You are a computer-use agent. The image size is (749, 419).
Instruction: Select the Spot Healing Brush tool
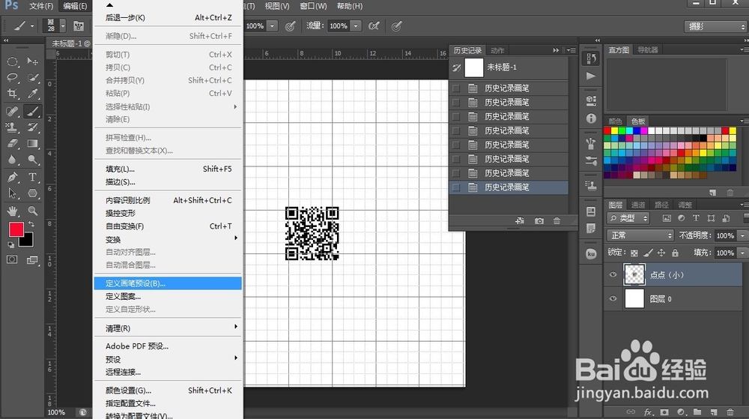(13, 111)
